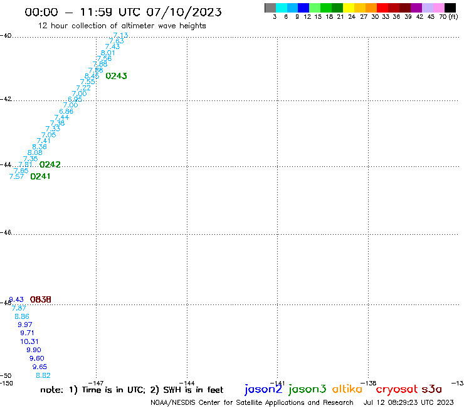Click the 9.90 wave height value

(x=34, y=350)
